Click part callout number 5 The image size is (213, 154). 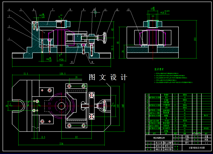21,10
